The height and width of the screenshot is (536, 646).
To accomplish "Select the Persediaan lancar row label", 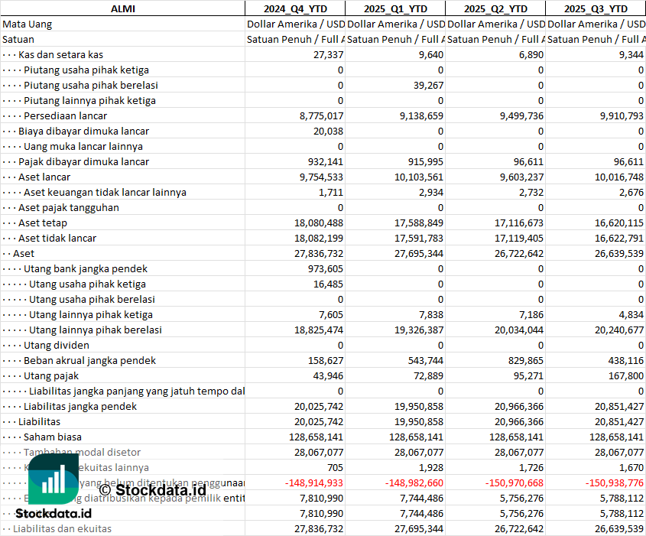I will tap(65, 115).
